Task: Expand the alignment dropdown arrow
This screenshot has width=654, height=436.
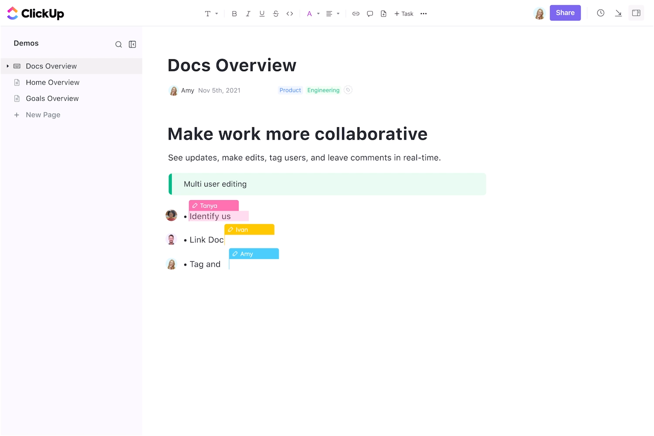Action: (x=338, y=14)
